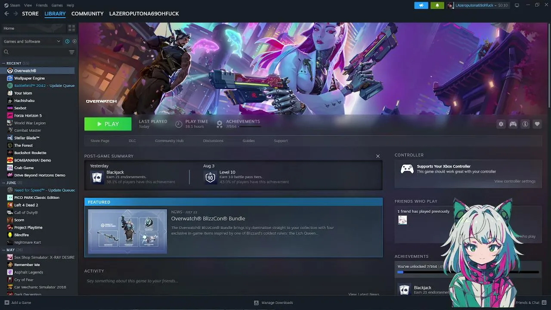Switch library to grid collections view
Viewport: 551px width, 310px height.
[x=71, y=28]
